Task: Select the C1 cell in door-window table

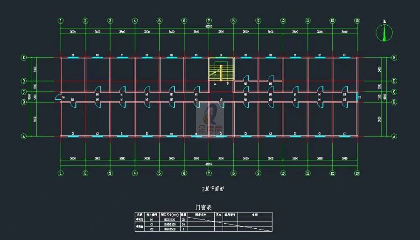Action: [x=152, y=225]
